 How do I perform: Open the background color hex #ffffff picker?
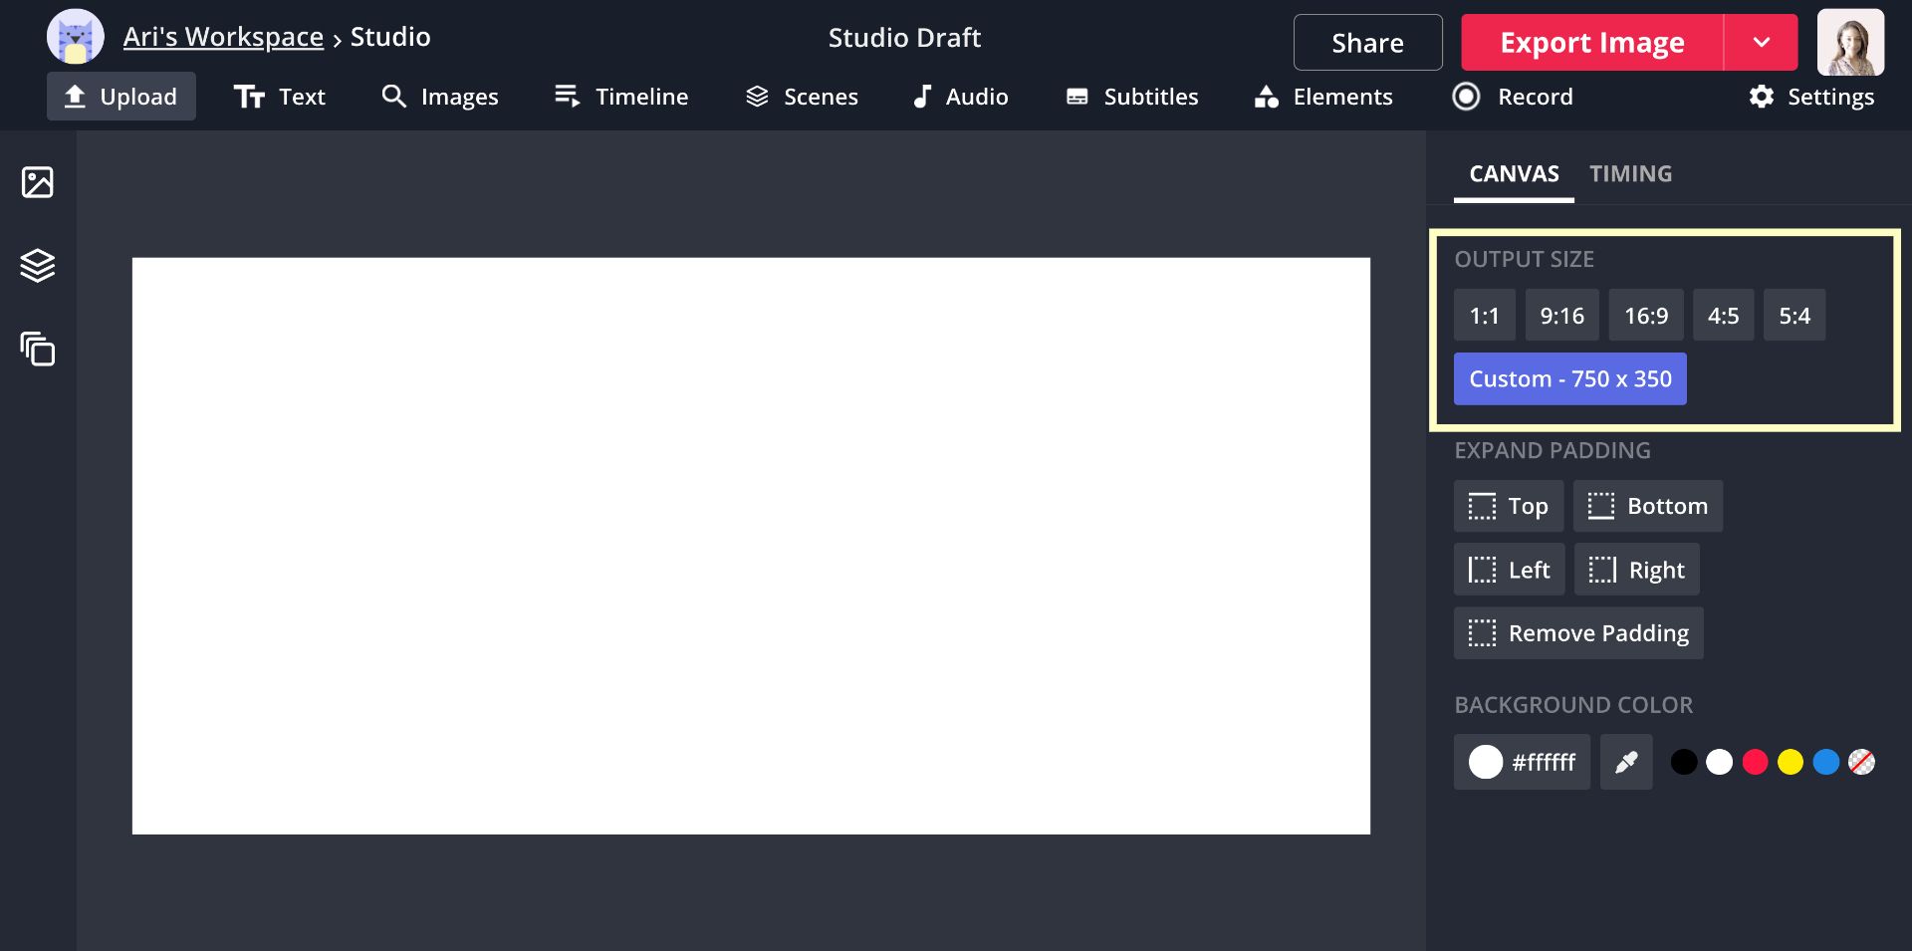tap(1522, 762)
